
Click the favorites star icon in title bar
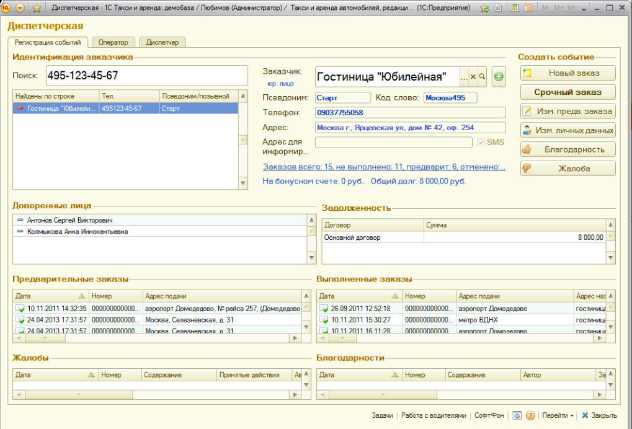tap(37, 8)
